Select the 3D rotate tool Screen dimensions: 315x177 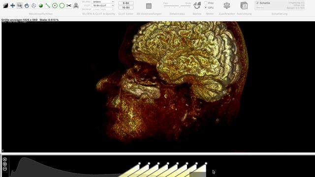pyautogui.click(x=27, y=5)
